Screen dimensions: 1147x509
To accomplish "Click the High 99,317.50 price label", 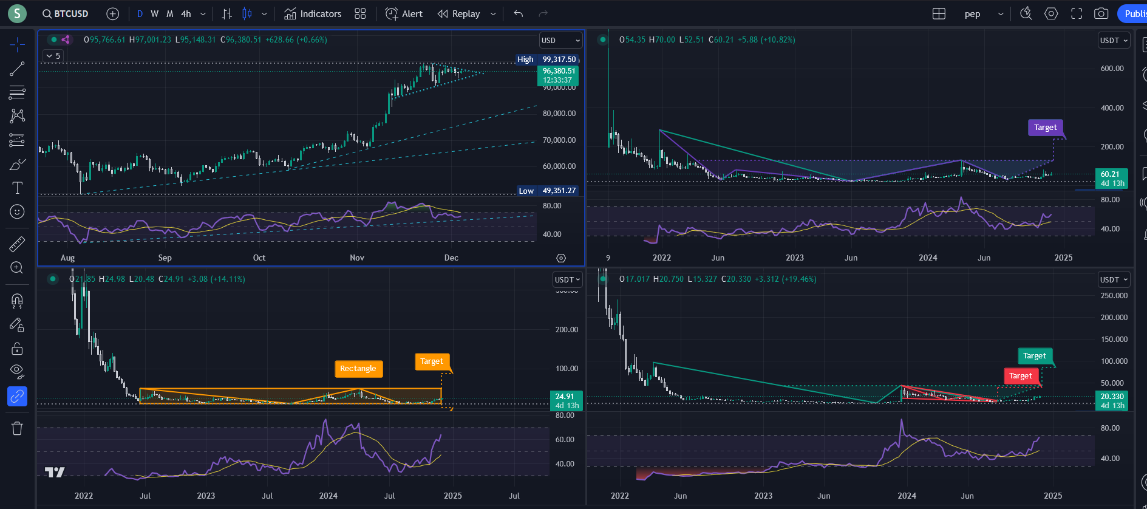I will click(x=547, y=60).
